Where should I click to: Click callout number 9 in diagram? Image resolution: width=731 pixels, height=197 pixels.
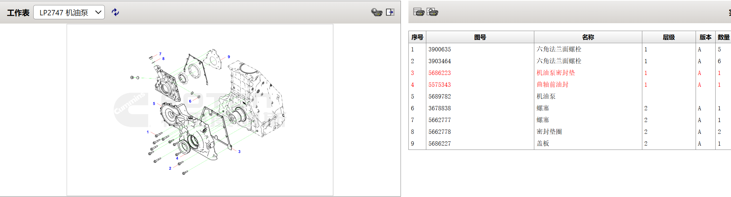(229, 57)
